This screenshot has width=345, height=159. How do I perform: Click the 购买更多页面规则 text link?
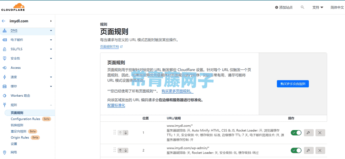(x=178, y=91)
